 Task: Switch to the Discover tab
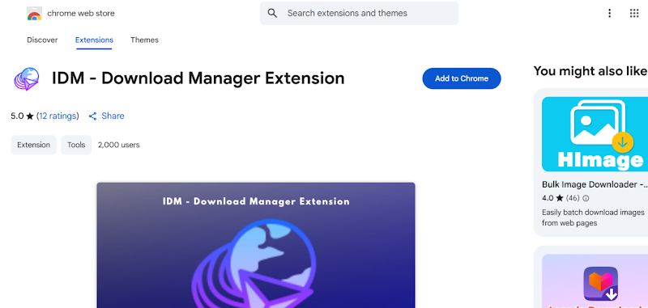42,40
